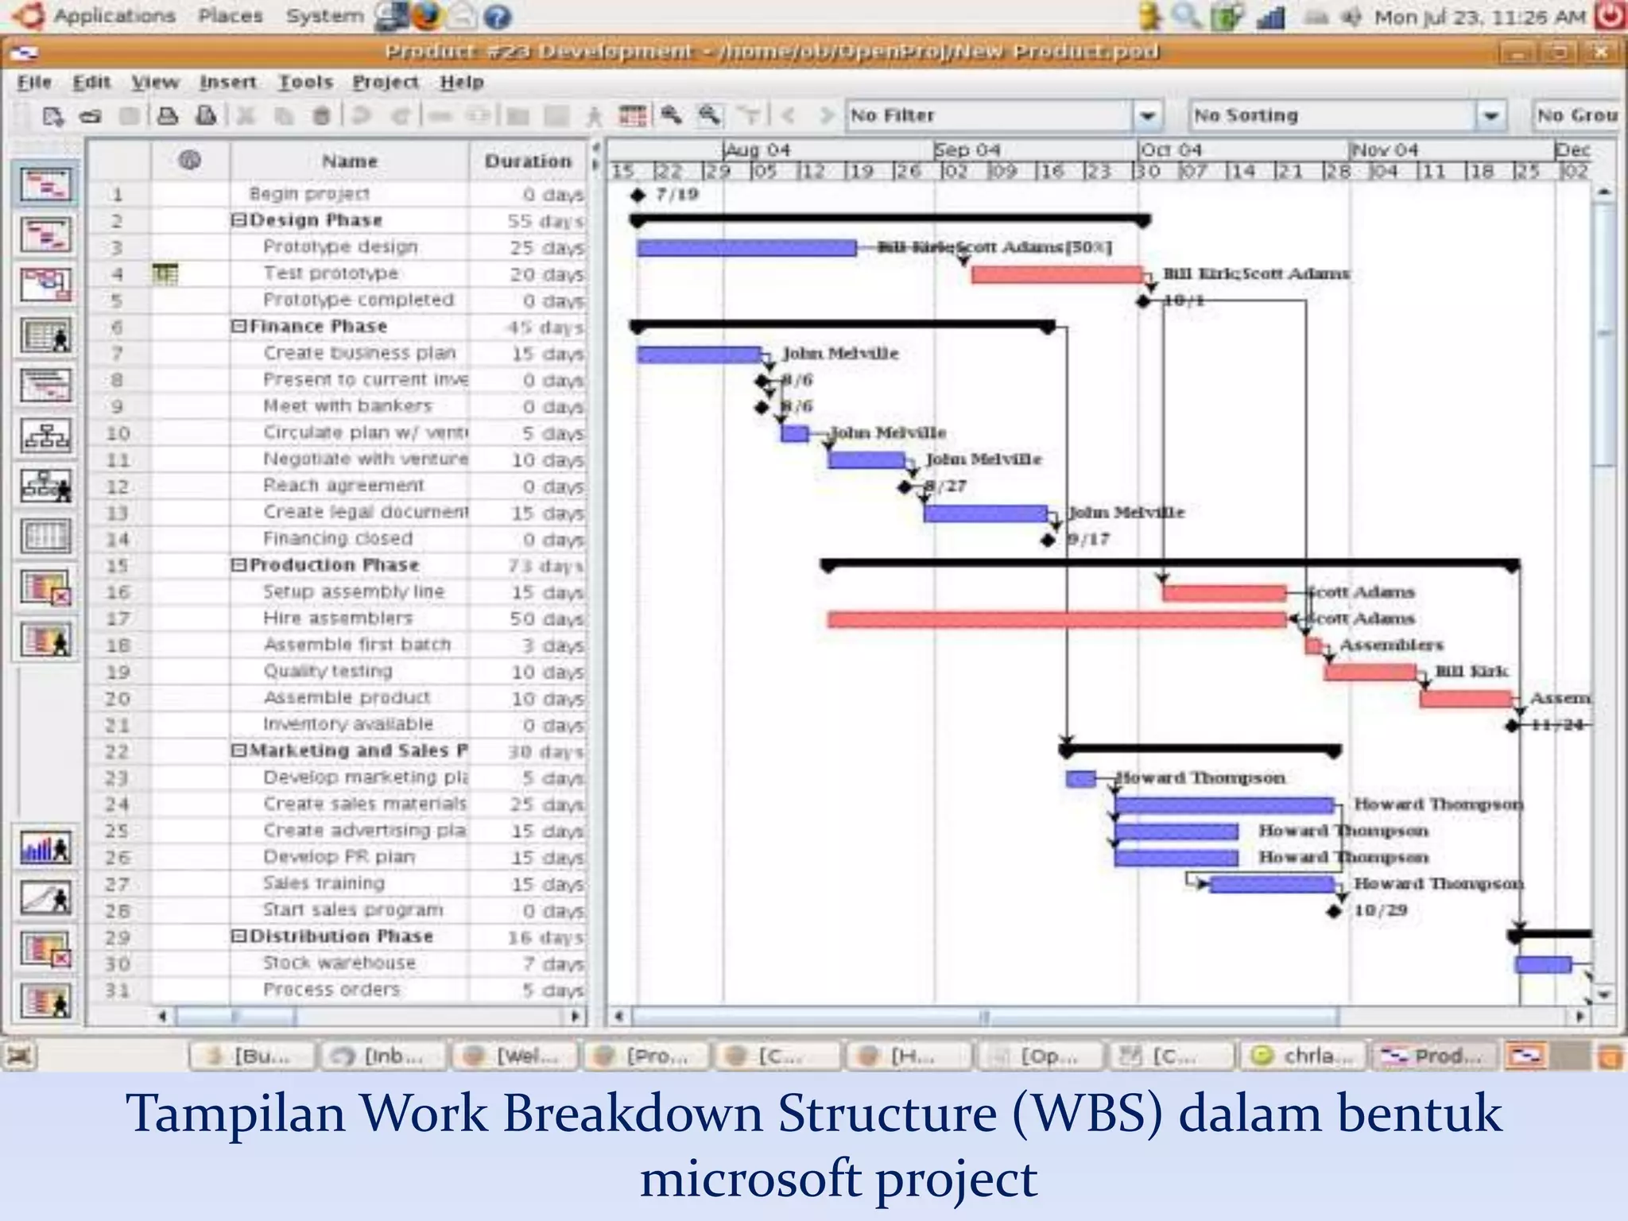Click the Begin project 7/19 milestone diamond
This screenshot has width=1628, height=1221.
[x=638, y=195]
